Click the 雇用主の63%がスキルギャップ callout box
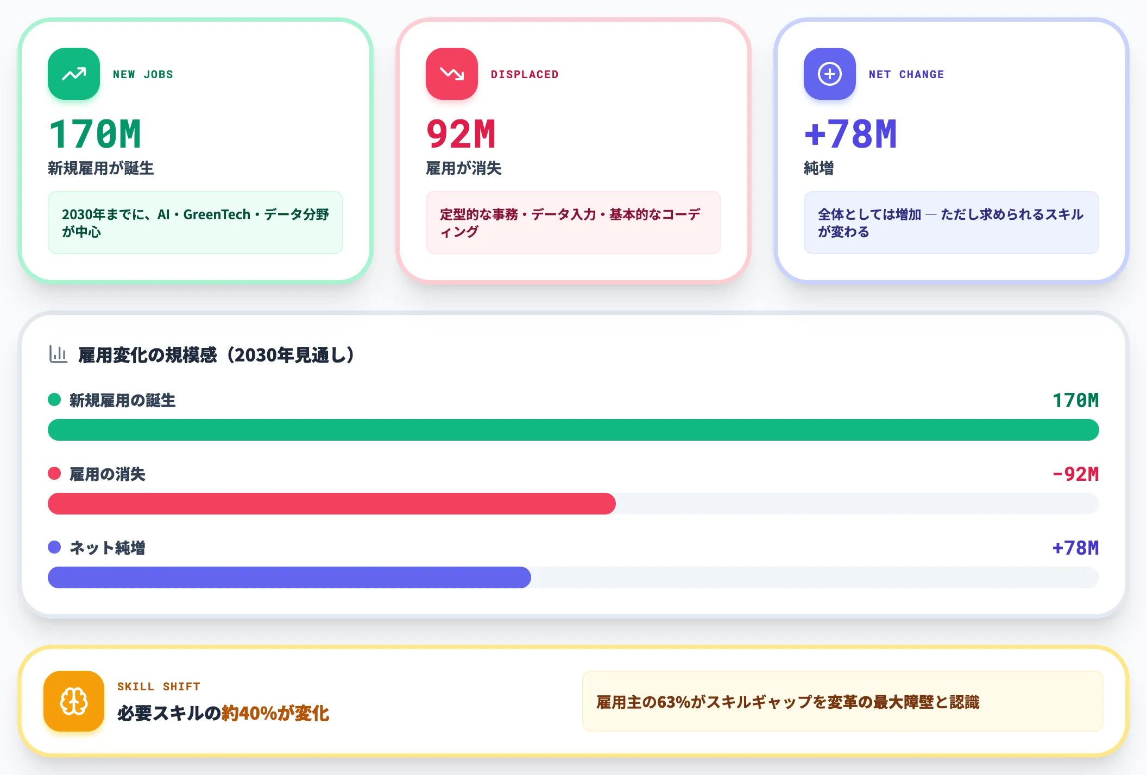Viewport: 1147px width, 775px height. pos(843,701)
